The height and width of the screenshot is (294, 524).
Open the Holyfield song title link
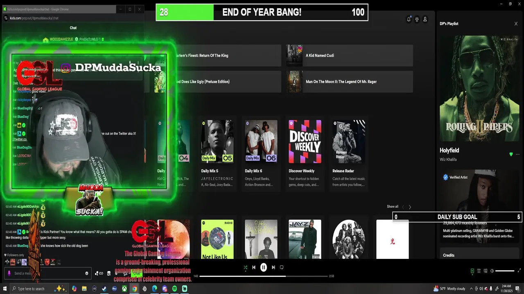coord(449,150)
